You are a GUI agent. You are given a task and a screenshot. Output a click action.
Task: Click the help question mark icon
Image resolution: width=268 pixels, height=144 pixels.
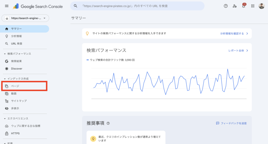coord(226,6)
